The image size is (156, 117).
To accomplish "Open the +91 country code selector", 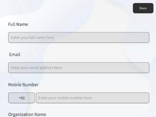I will tap(22, 98).
